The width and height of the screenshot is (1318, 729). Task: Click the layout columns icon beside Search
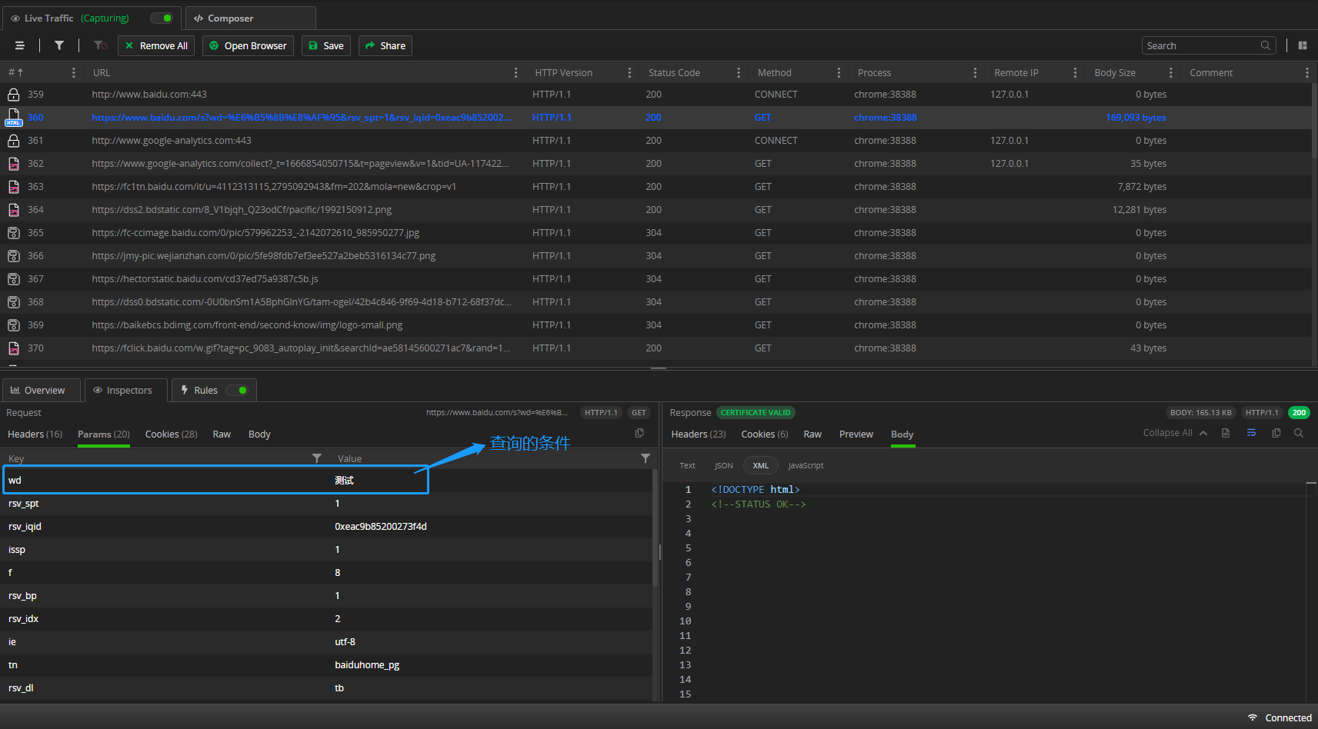(1303, 46)
